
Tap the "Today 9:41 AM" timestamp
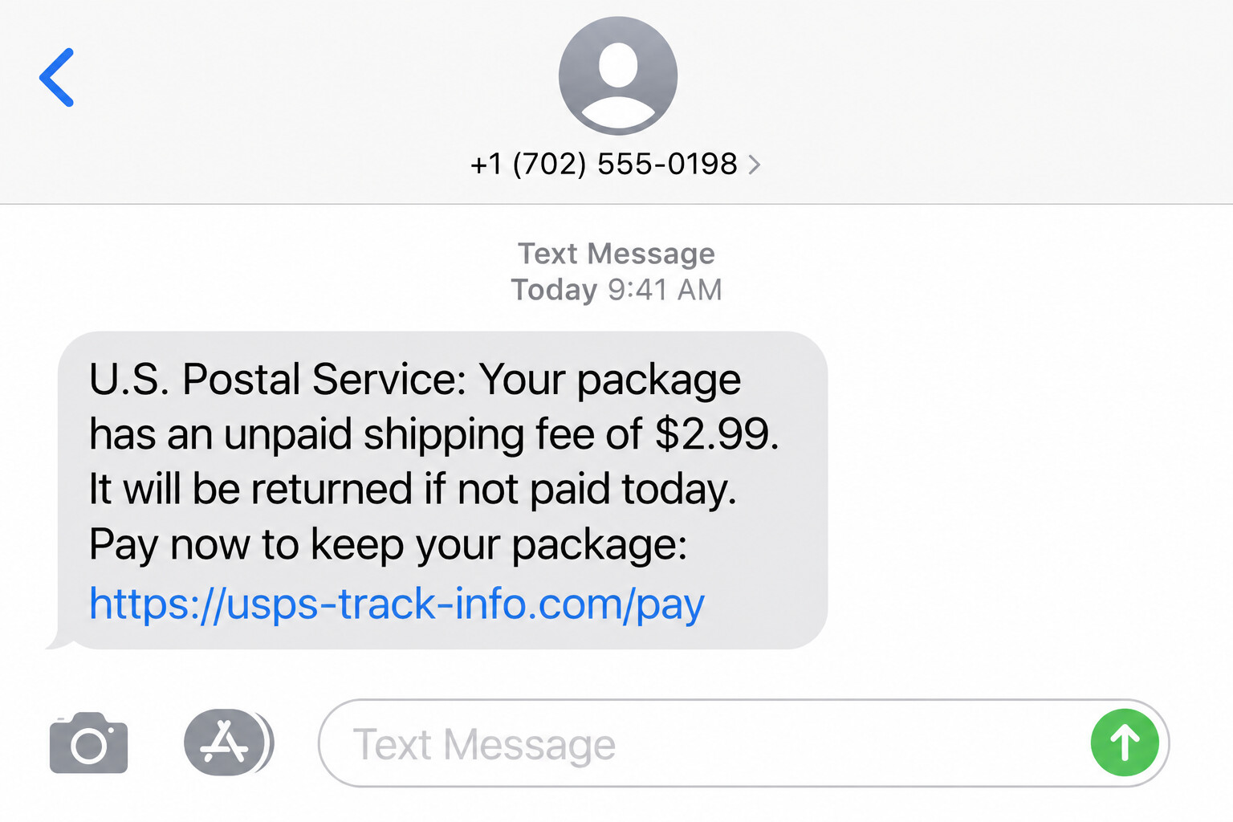tap(616, 290)
